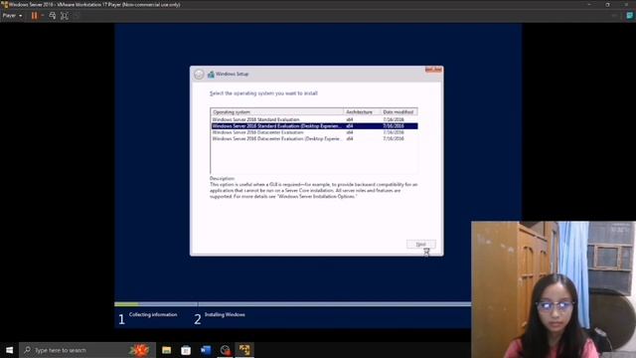Click the teal notes icon at toolbar's right end
636x358 pixels.
pos(629,16)
